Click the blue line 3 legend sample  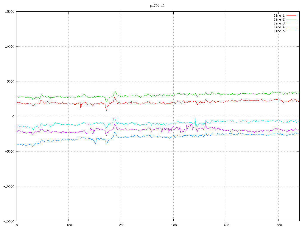(291, 23)
